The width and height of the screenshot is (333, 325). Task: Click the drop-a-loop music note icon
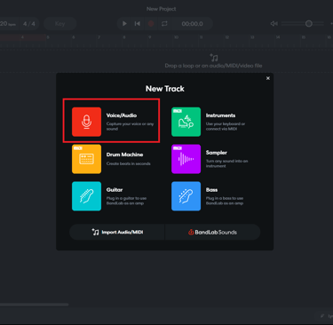214,58
